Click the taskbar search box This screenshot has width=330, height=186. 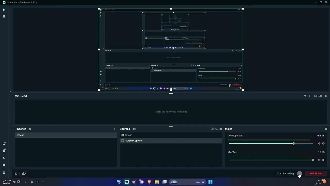click(x=187, y=182)
